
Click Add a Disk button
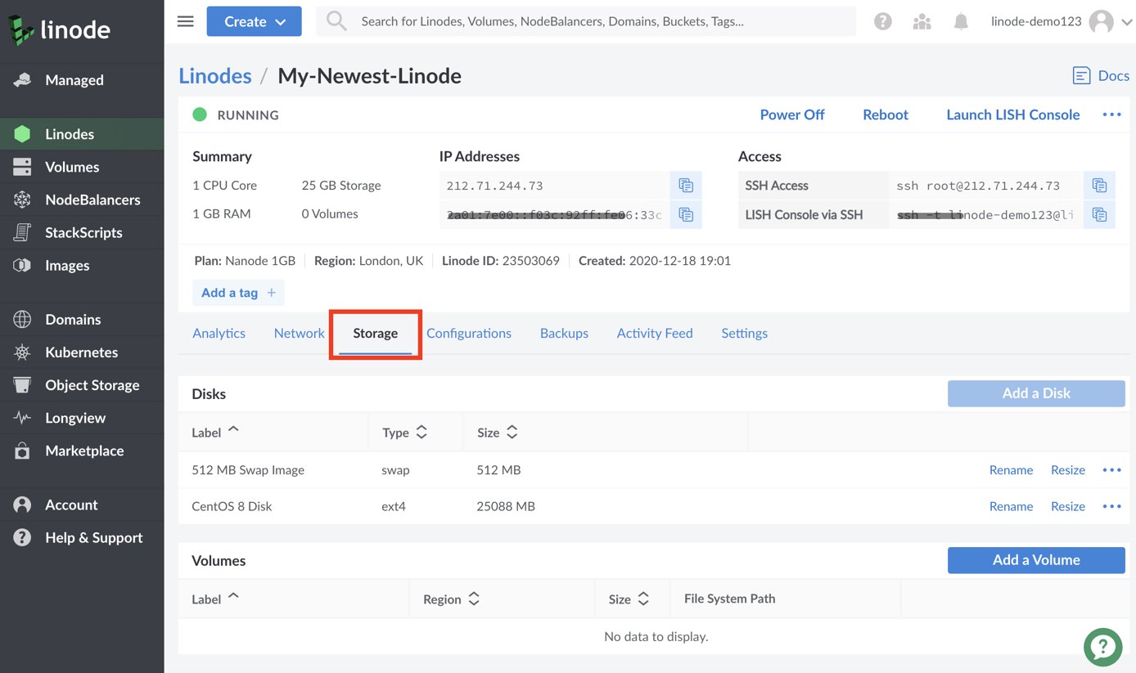[x=1036, y=393]
